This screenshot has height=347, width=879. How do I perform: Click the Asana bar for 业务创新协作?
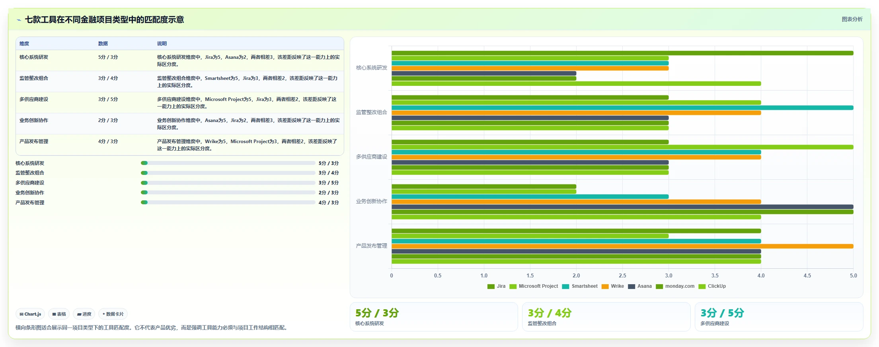622,207
